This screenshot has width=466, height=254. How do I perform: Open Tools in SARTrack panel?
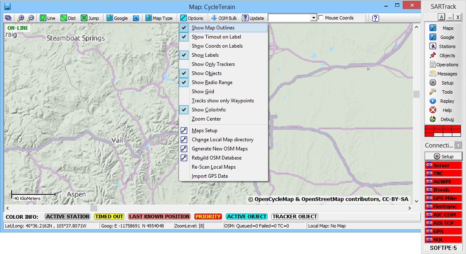pos(443,92)
